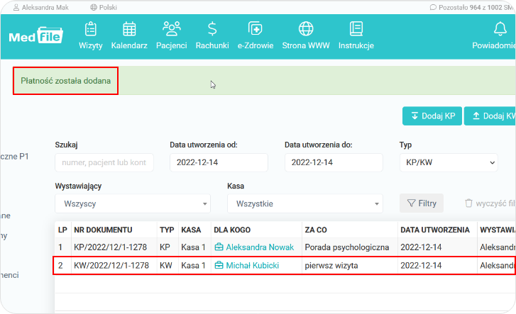Expand the Wystawiający dropdown
The image size is (516, 314).
tap(133, 203)
